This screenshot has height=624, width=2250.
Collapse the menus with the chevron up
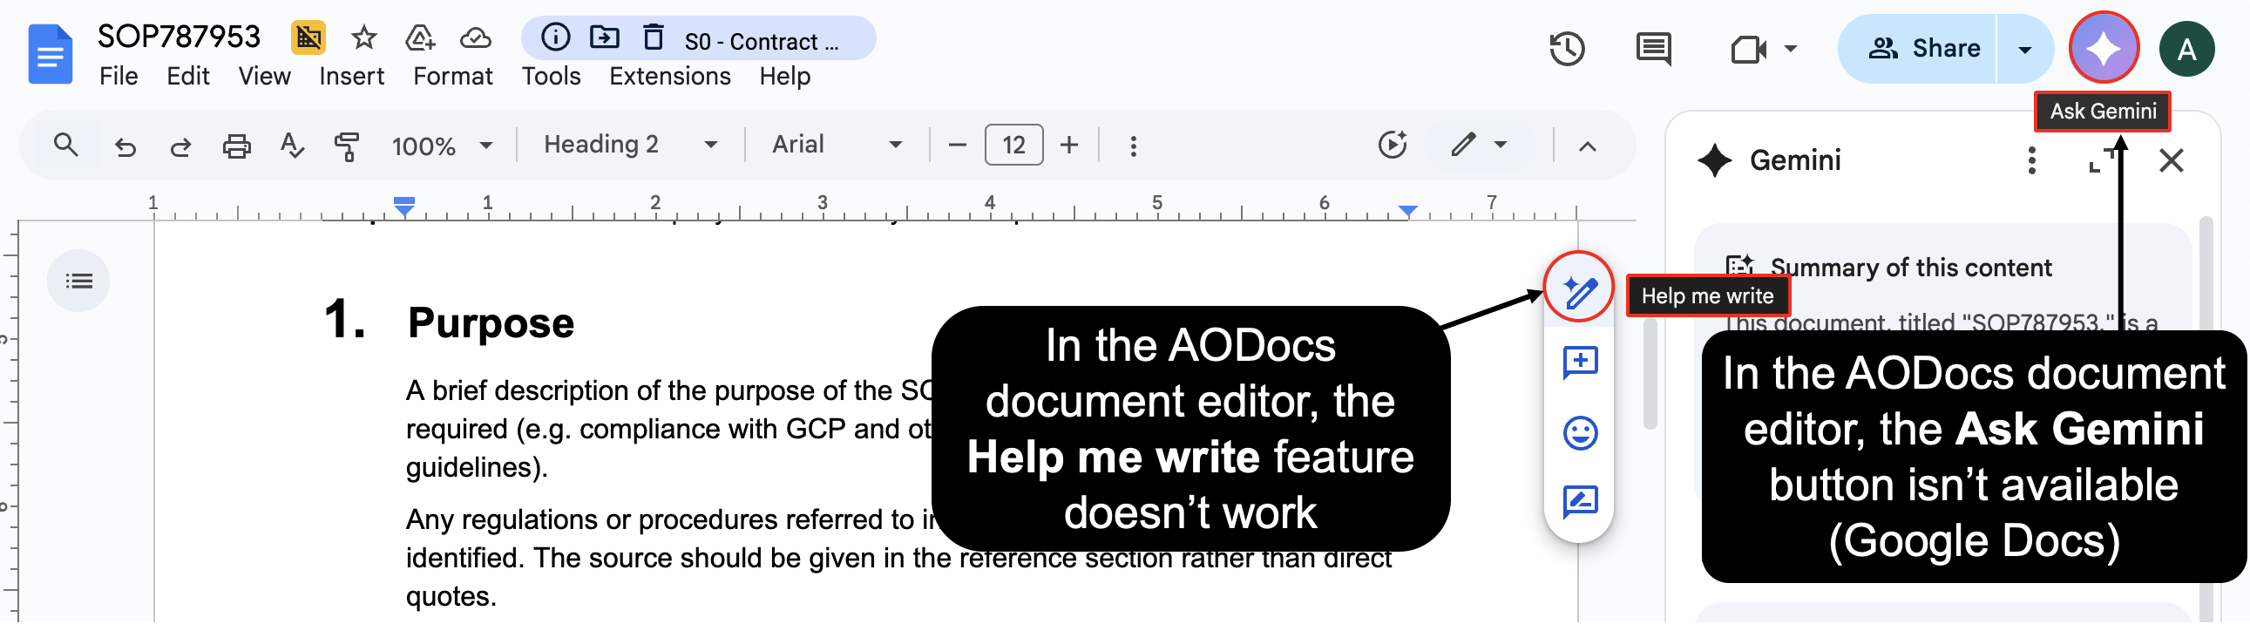click(1587, 146)
